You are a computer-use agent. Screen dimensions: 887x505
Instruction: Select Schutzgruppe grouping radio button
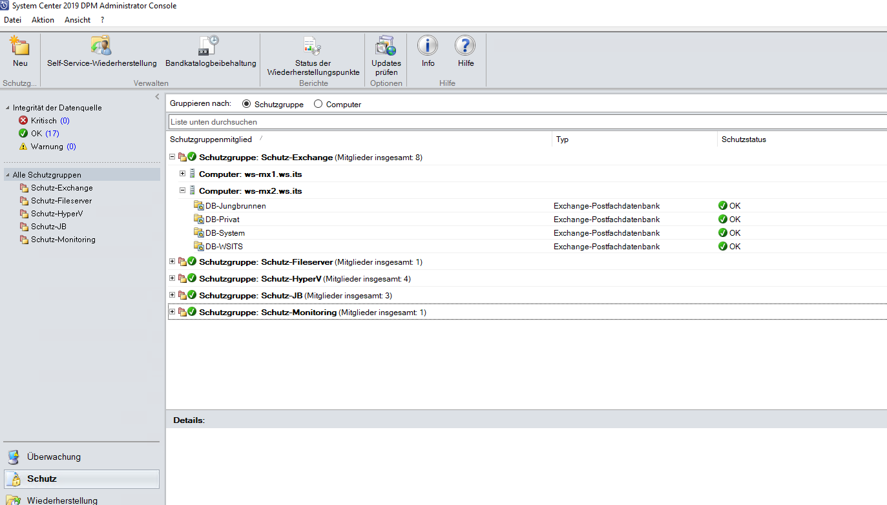point(246,104)
